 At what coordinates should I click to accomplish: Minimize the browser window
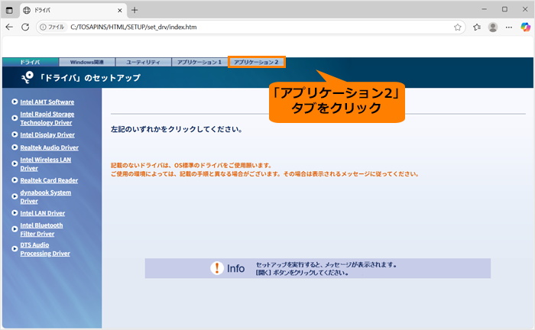484,9
